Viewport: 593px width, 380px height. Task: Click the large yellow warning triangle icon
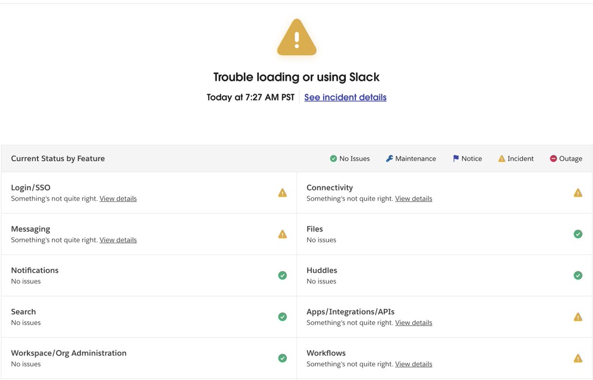pos(296,38)
